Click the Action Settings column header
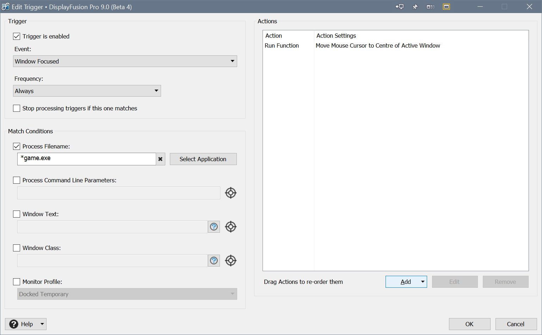The height and width of the screenshot is (335, 542). tap(336, 36)
